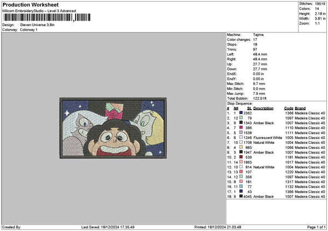Click the Zoom value 1:1

(317, 23)
